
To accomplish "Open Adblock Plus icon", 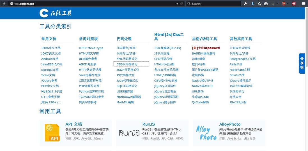I will [x=284, y=4].
